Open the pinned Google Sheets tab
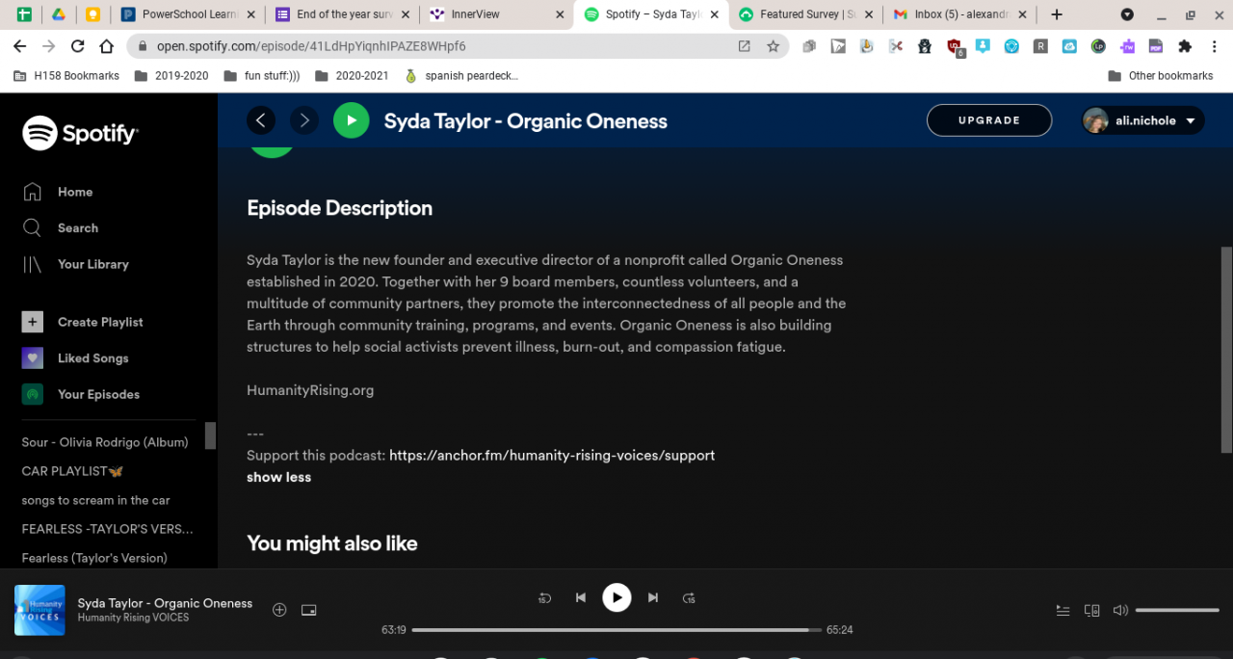 click(24, 14)
